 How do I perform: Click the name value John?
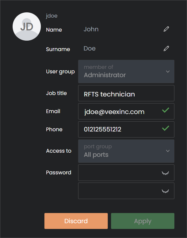[x=91, y=29]
